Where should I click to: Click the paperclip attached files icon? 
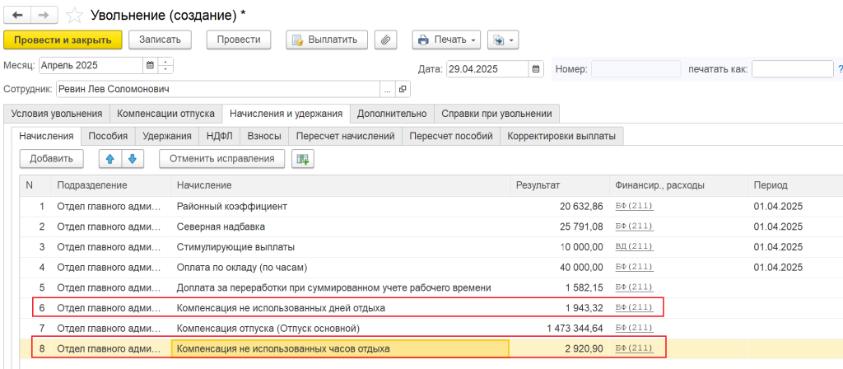(385, 40)
